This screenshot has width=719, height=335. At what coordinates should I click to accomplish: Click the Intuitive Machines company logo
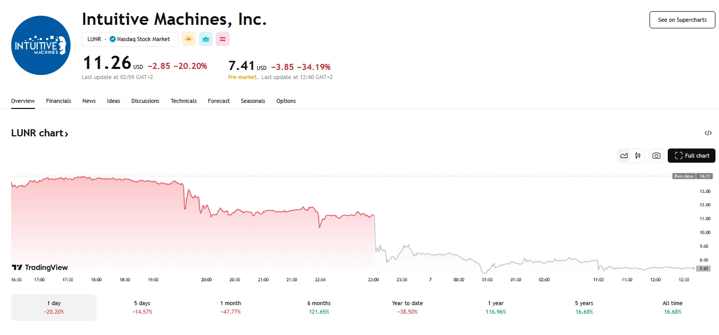click(x=41, y=45)
